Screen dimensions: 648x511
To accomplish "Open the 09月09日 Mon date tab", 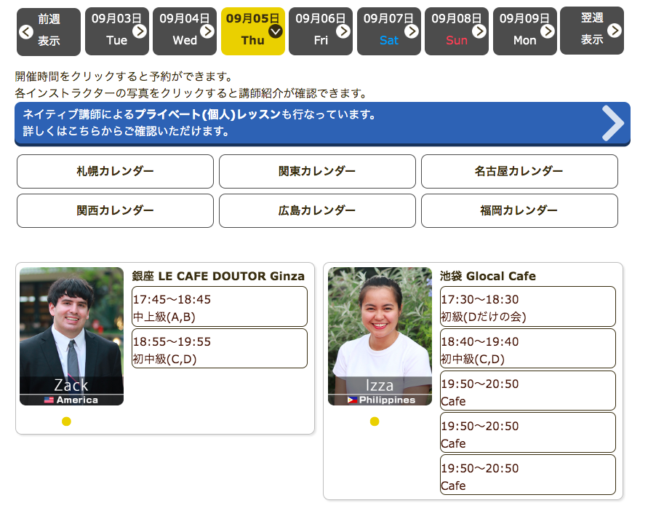I will [x=524, y=31].
